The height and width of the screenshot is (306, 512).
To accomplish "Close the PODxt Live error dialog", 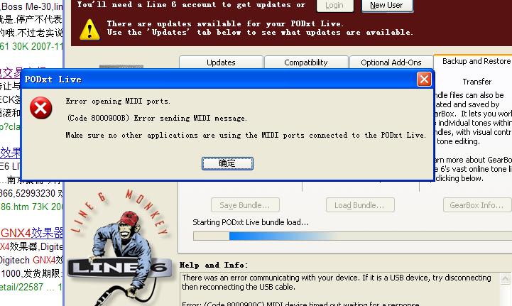I will pyautogui.click(x=424, y=80).
